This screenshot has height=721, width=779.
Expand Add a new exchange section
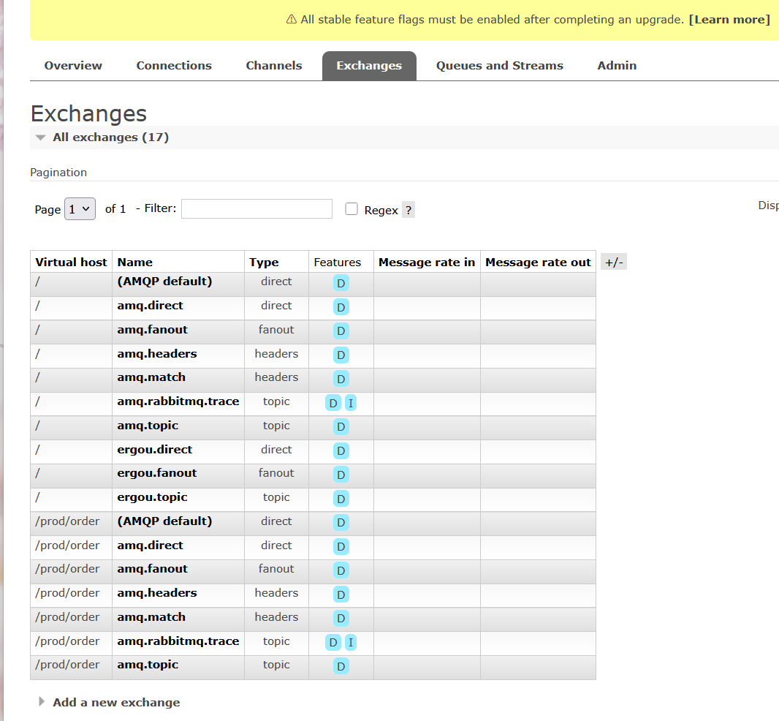pyautogui.click(x=116, y=702)
